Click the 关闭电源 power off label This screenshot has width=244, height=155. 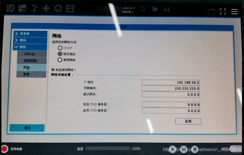16,149
